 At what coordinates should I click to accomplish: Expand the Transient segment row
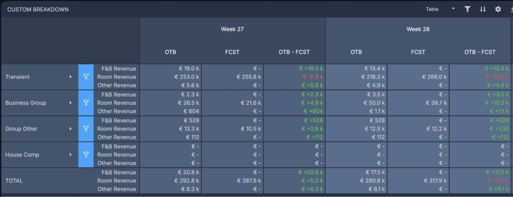(71, 77)
